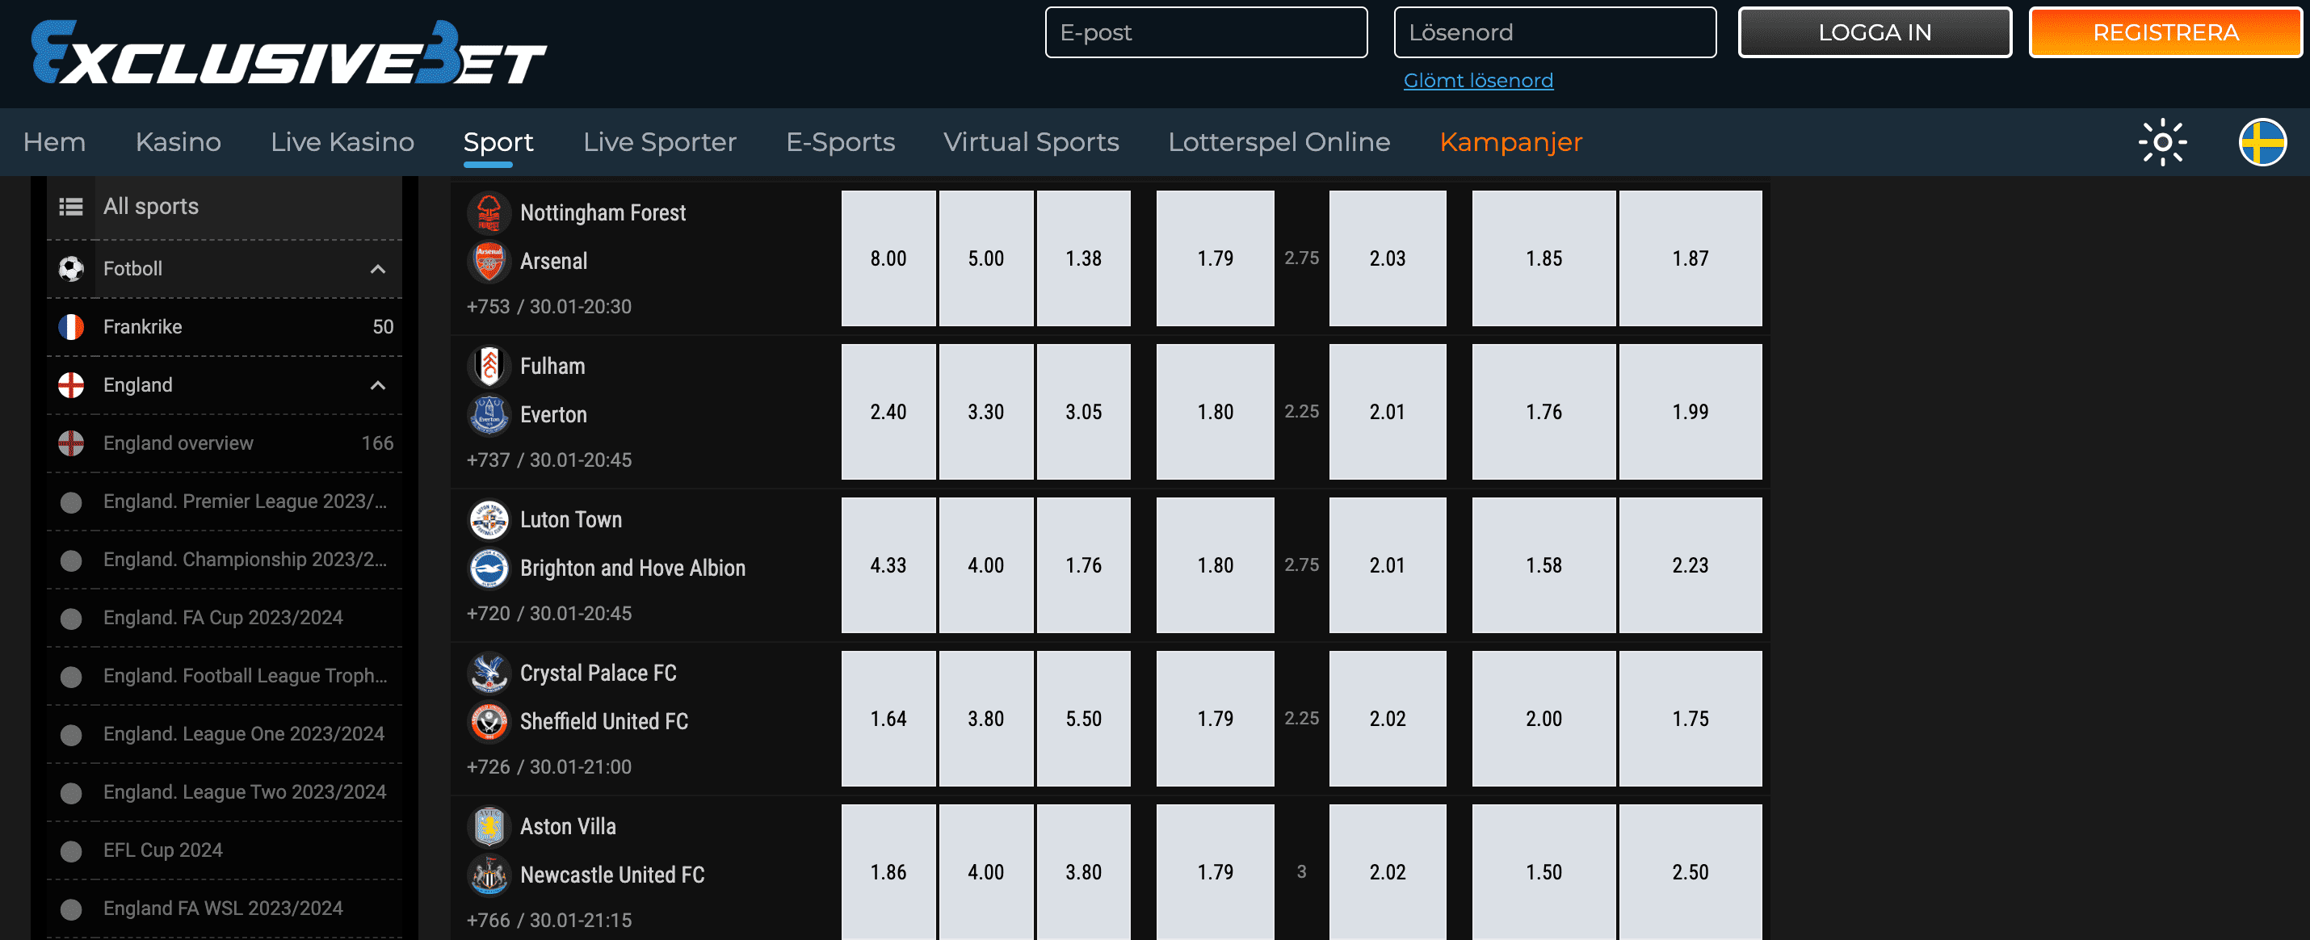Open the E-Sports tab

pos(840,141)
